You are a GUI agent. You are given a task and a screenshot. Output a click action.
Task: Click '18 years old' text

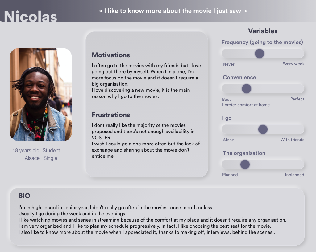click(26, 150)
